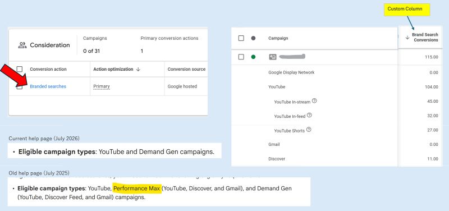Screen dimensions: 449x211
Task: Click the Conversion source column header
Action: pos(186,69)
